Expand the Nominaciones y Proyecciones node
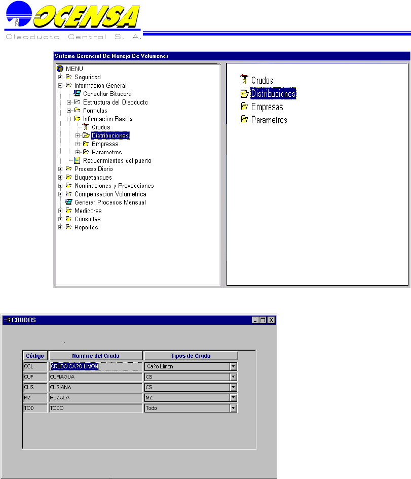The image size is (411, 479). 60,186
